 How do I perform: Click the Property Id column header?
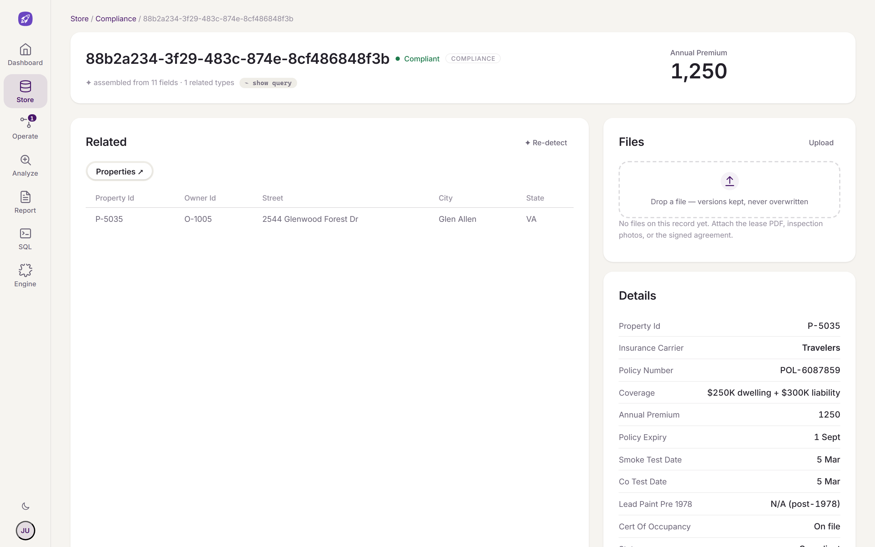point(115,198)
